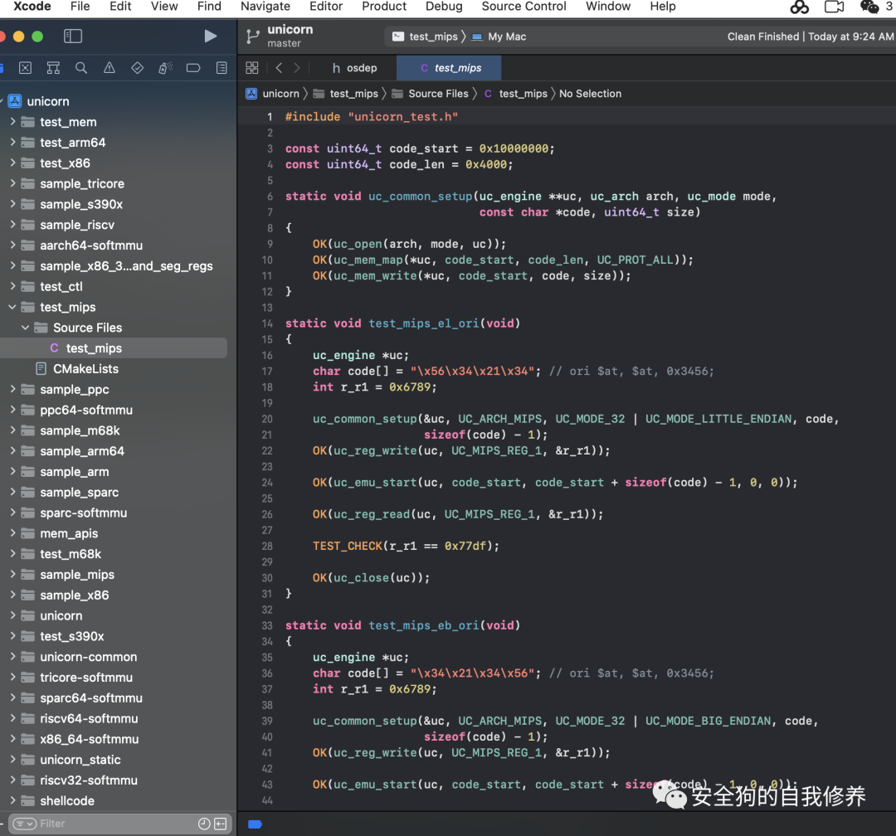Click the screen recording menu bar icon
Image resolution: width=896 pixels, height=836 pixels.
[x=835, y=7]
